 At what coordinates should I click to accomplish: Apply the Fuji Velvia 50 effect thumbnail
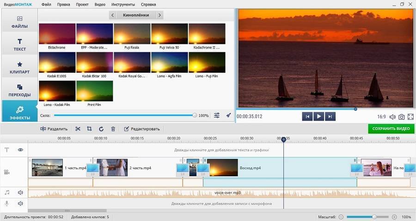(169, 34)
